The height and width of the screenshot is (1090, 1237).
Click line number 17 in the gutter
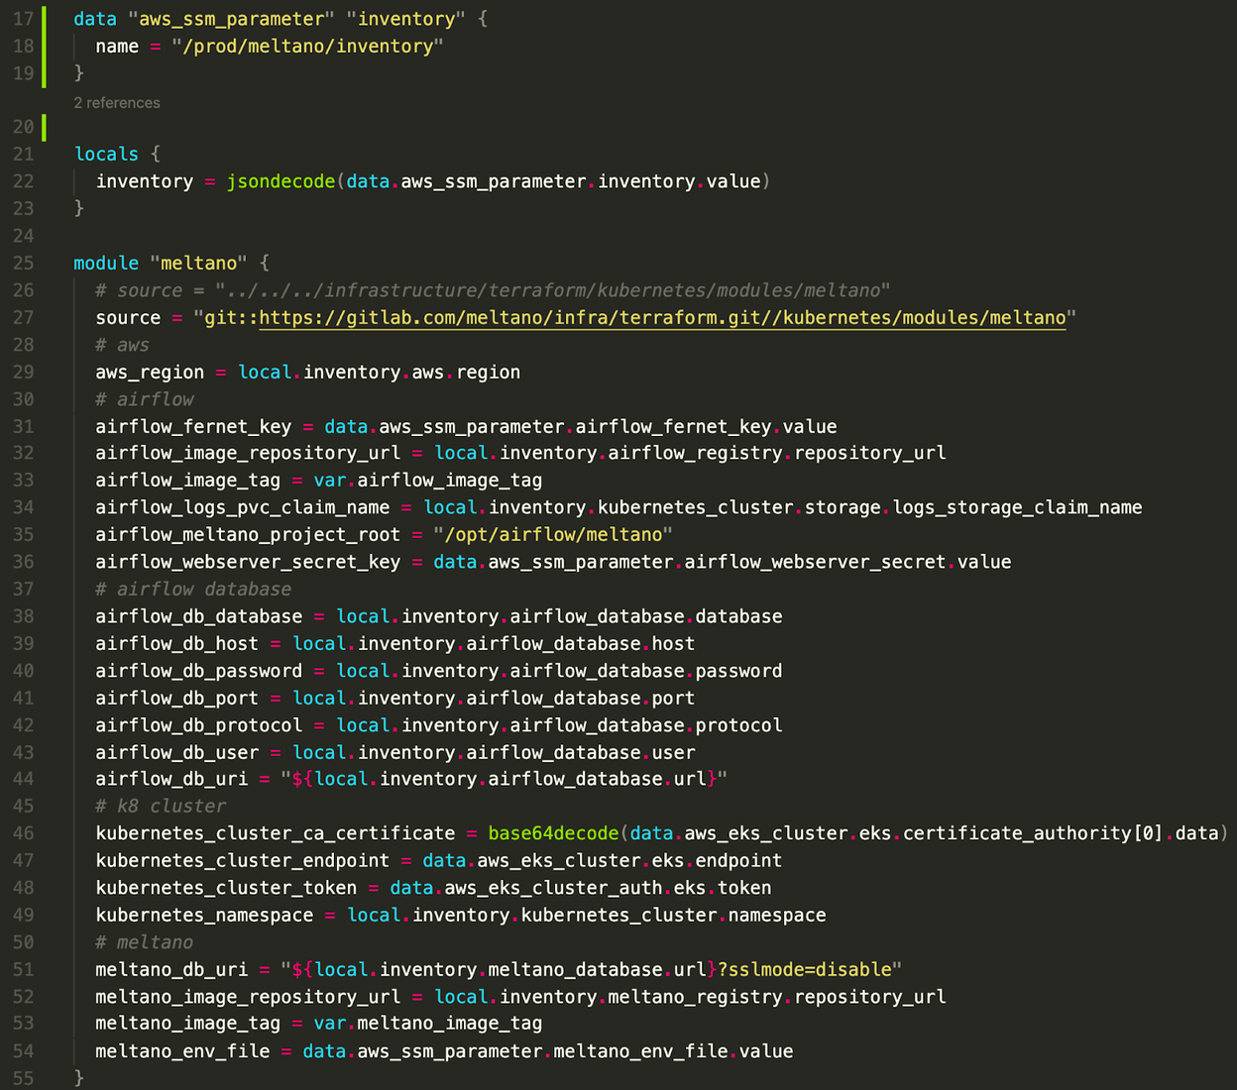click(x=23, y=18)
